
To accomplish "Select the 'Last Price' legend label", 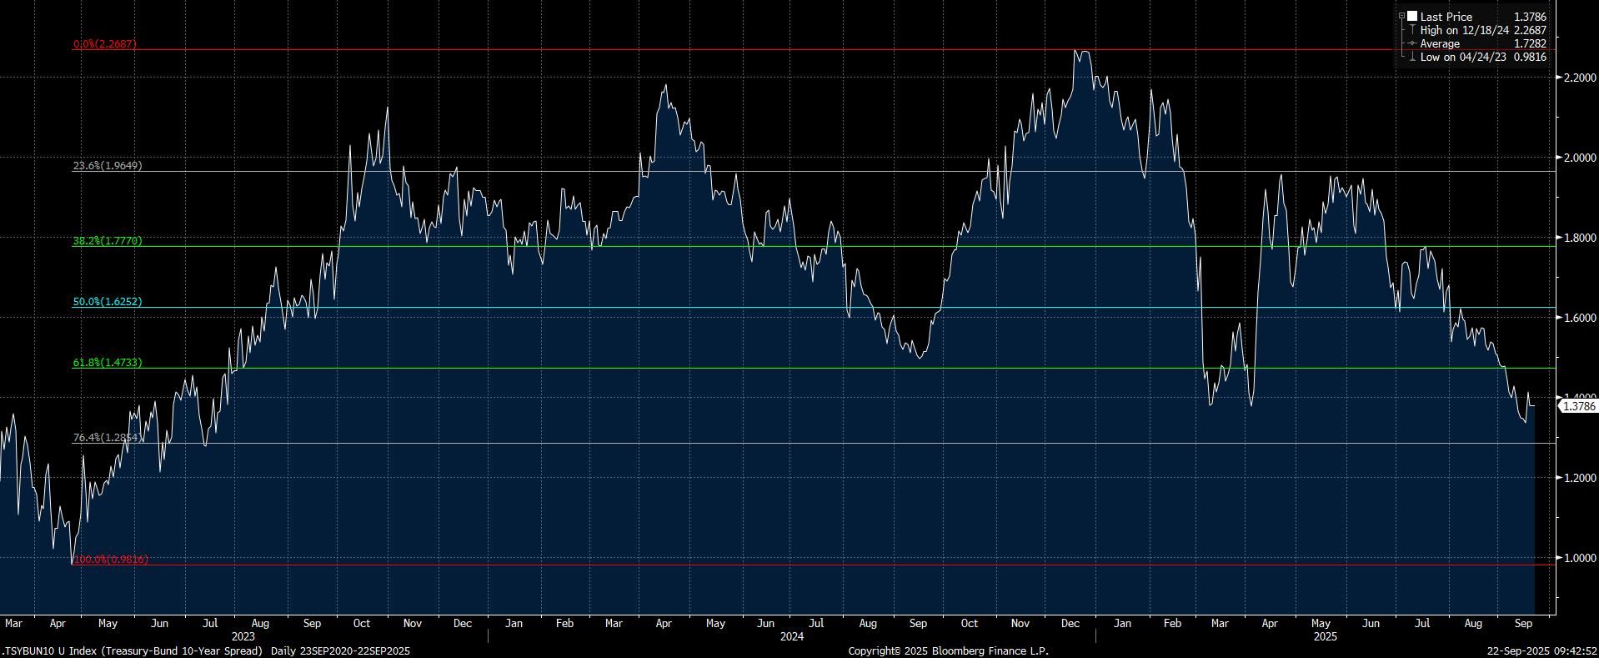I will tap(1446, 17).
